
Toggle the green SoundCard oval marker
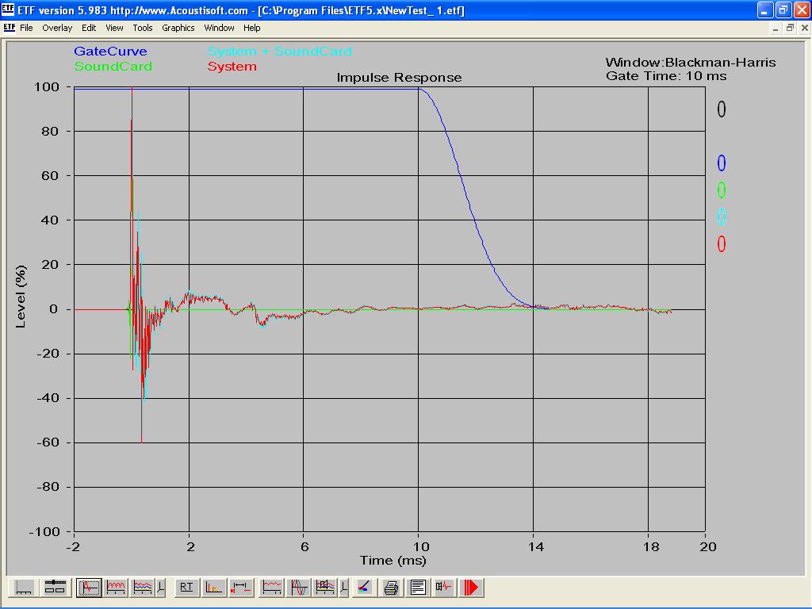tap(722, 190)
